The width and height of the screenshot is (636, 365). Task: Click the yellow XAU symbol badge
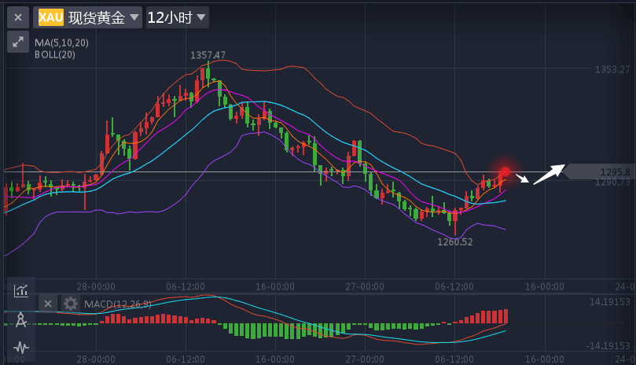pyautogui.click(x=50, y=17)
